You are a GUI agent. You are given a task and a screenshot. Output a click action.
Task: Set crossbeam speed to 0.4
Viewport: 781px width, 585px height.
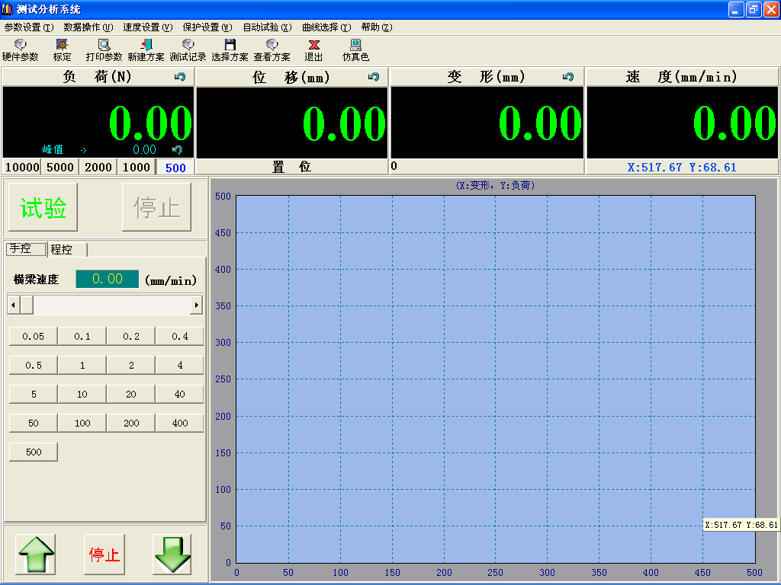coord(180,336)
